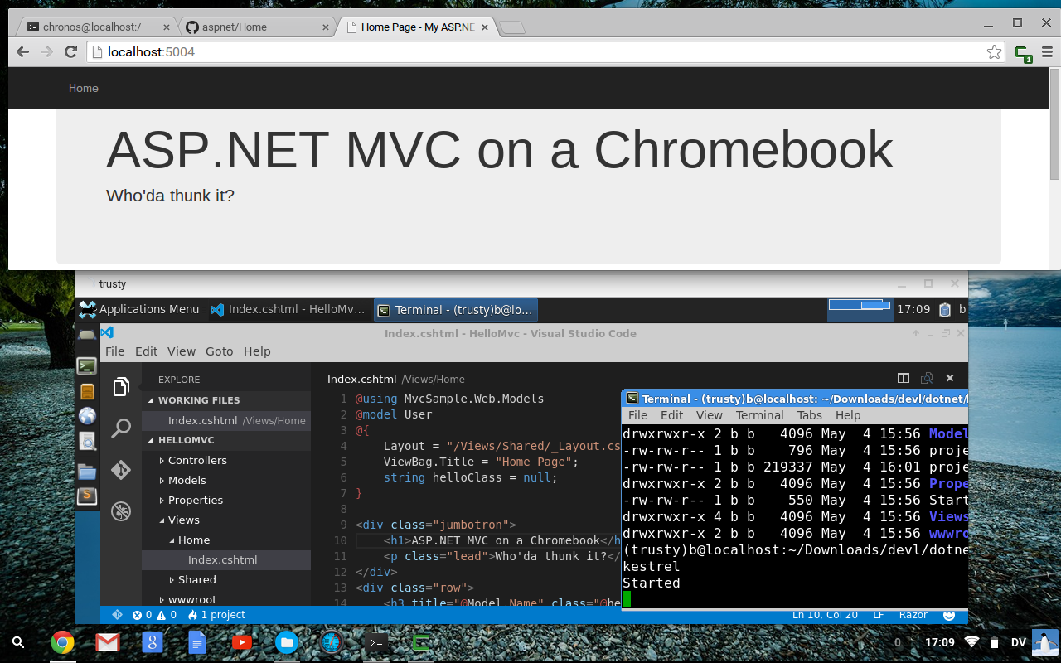Open the Xfce Applications Menu
The image size is (1061, 663).
pyautogui.click(x=139, y=309)
